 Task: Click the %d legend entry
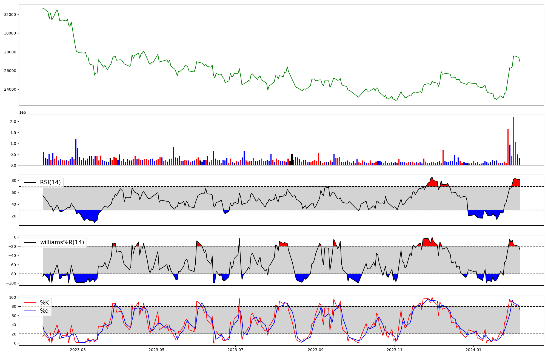[x=44, y=311]
